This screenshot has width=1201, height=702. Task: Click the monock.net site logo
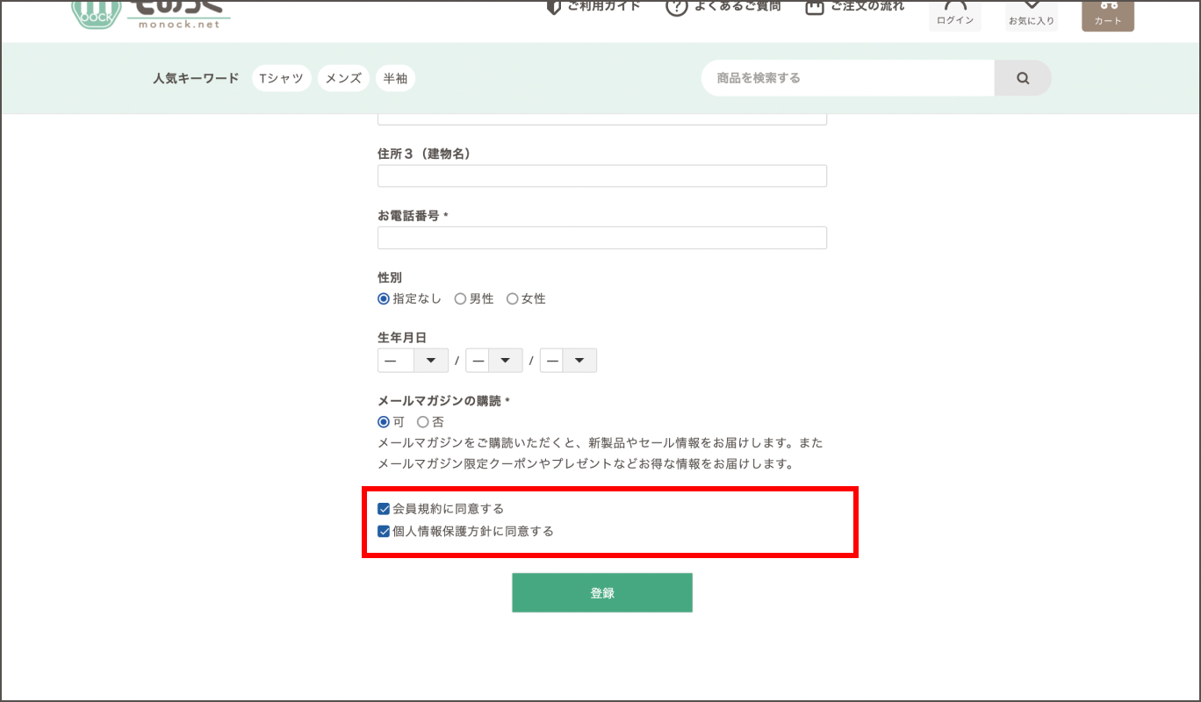(151, 14)
